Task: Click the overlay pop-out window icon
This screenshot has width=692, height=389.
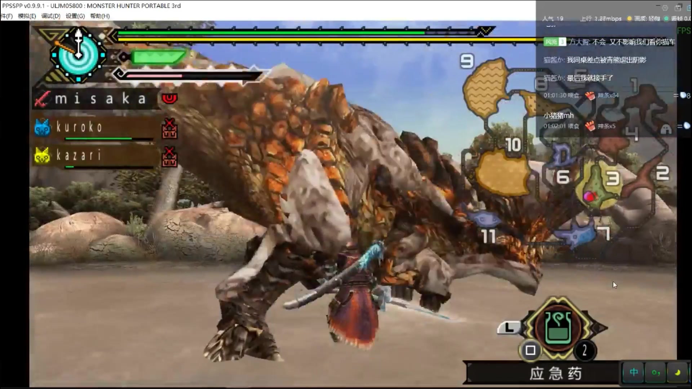Action: pos(678,8)
